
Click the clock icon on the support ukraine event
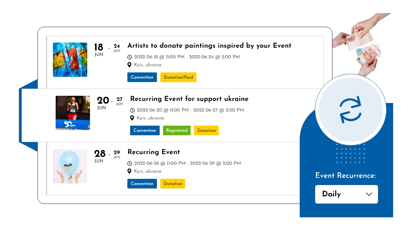pos(132,110)
